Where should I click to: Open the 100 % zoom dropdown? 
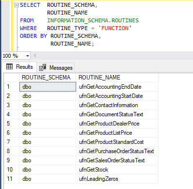click(28, 56)
